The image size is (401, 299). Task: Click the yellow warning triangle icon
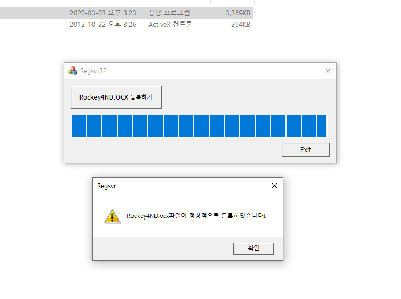112,216
